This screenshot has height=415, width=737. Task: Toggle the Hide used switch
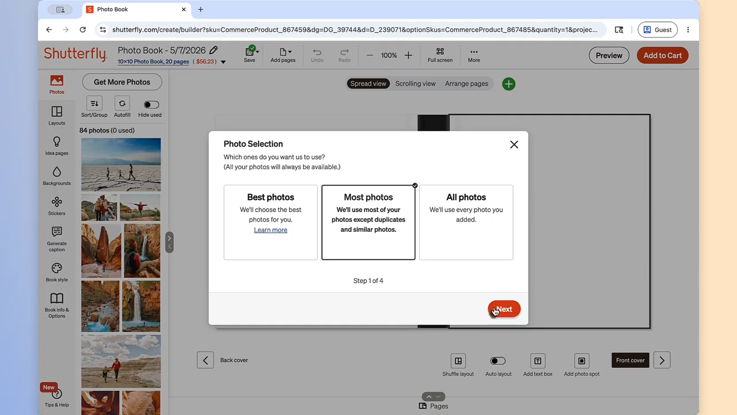pyautogui.click(x=151, y=104)
